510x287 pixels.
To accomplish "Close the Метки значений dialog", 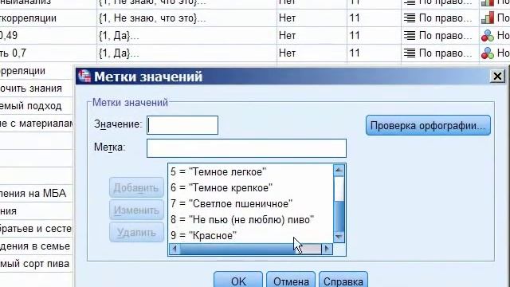I will pos(497,77).
